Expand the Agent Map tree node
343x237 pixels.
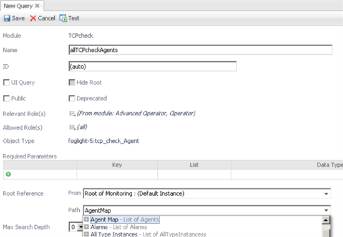87,220
